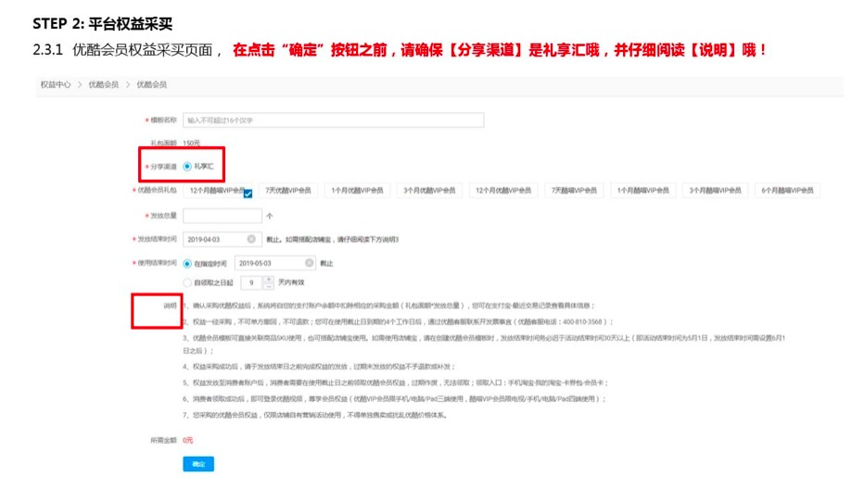
Task: Click the days-valid number field showing 9
Action: coord(252,282)
